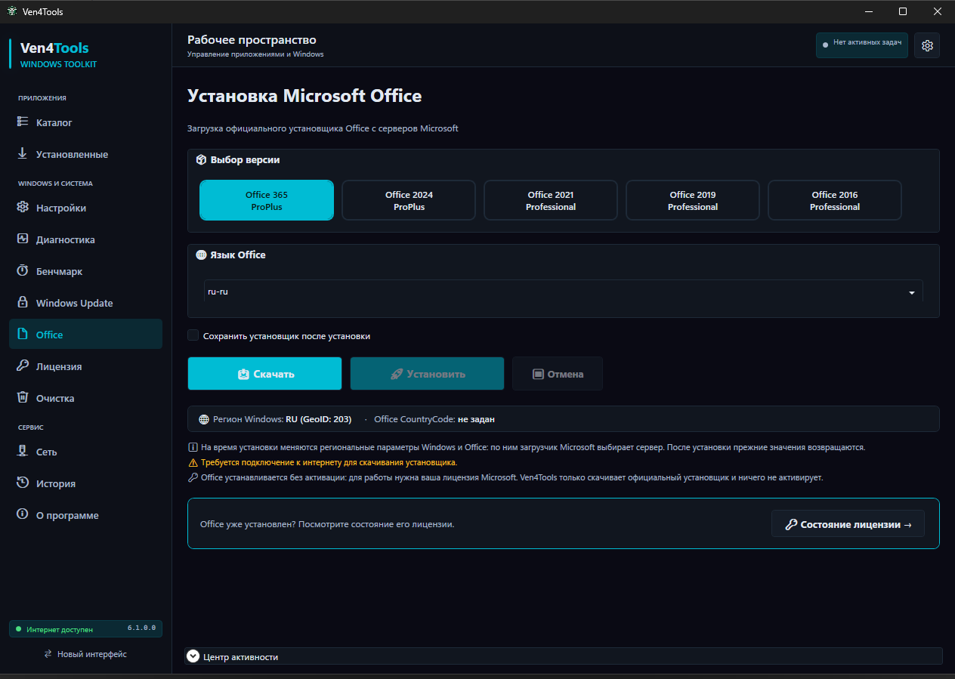The width and height of the screenshot is (955, 679).
Task: Click the Office CountryCode не задан text
Action: 434,419
